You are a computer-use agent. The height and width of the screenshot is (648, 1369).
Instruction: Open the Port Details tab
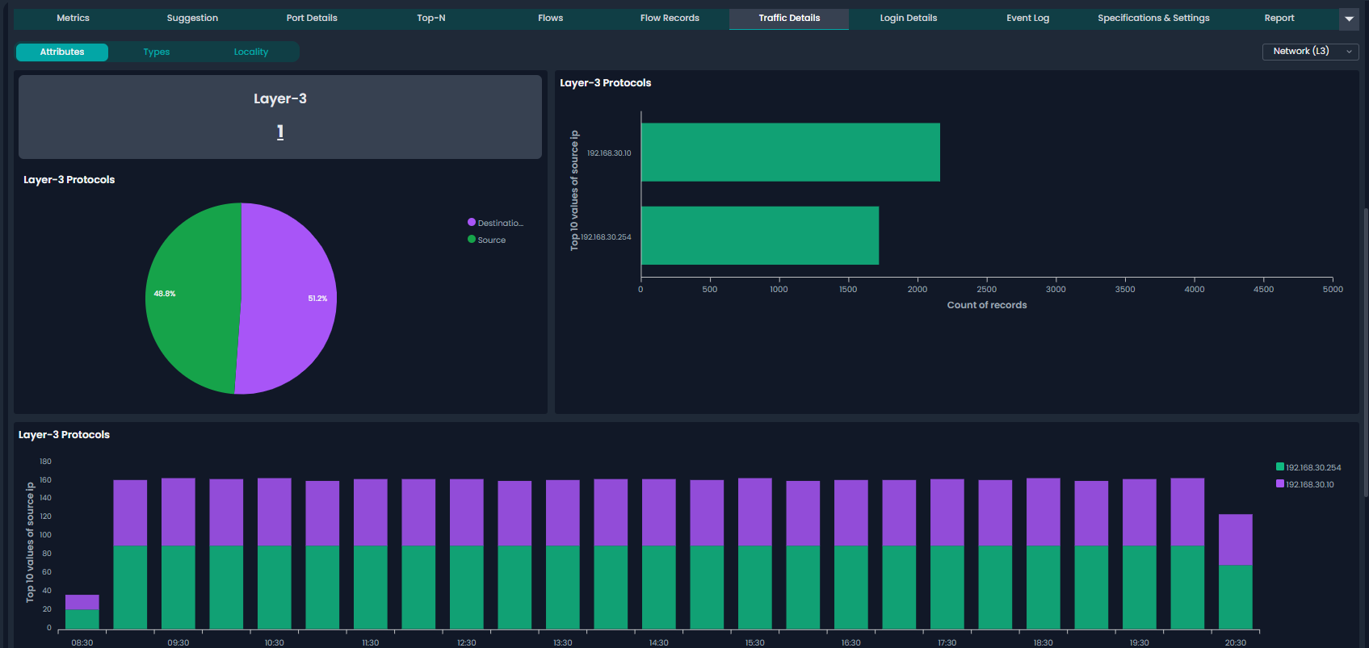pyautogui.click(x=312, y=18)
